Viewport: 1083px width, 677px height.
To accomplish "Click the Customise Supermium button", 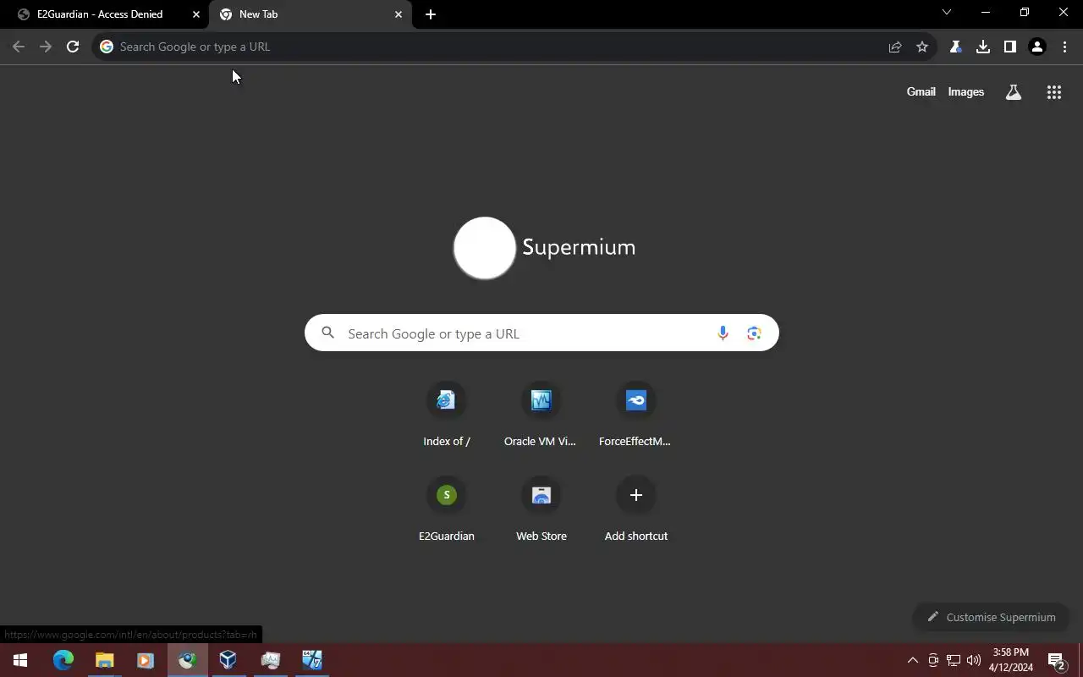I will coord(991,617).
